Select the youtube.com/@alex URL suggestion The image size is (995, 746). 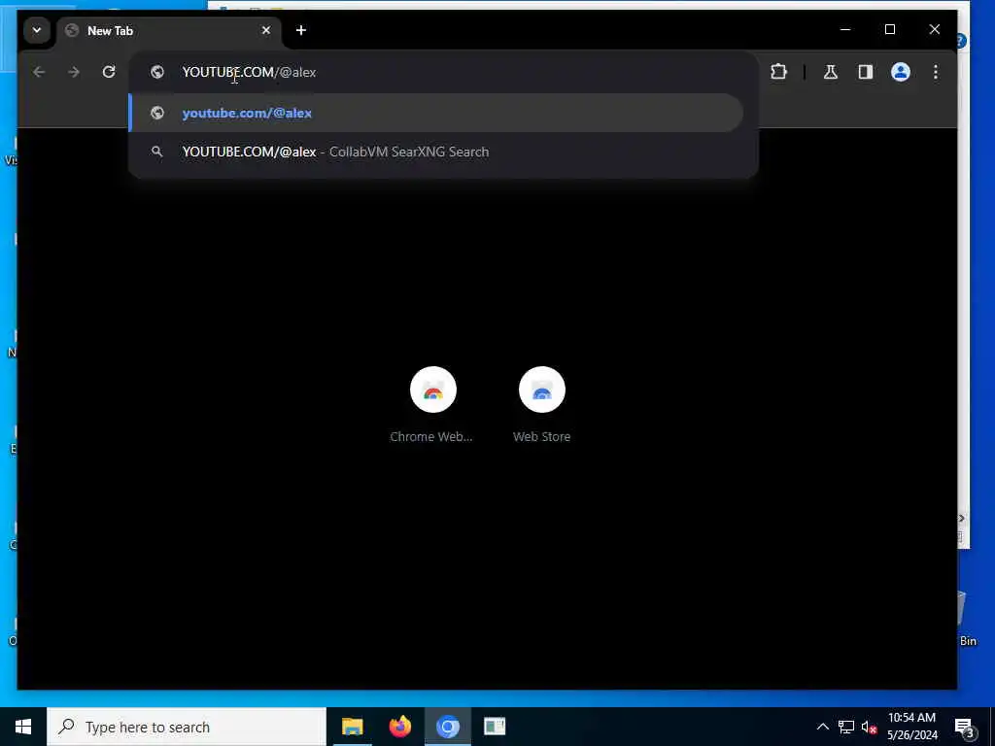point(436,113)
